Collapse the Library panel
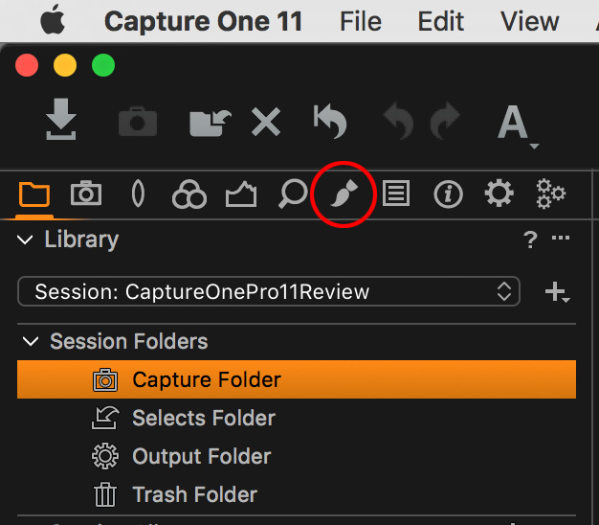599x525 pixels. tap(26, 240)
